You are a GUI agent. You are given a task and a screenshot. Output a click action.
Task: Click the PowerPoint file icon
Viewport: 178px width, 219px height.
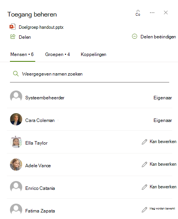click(13, 26)
